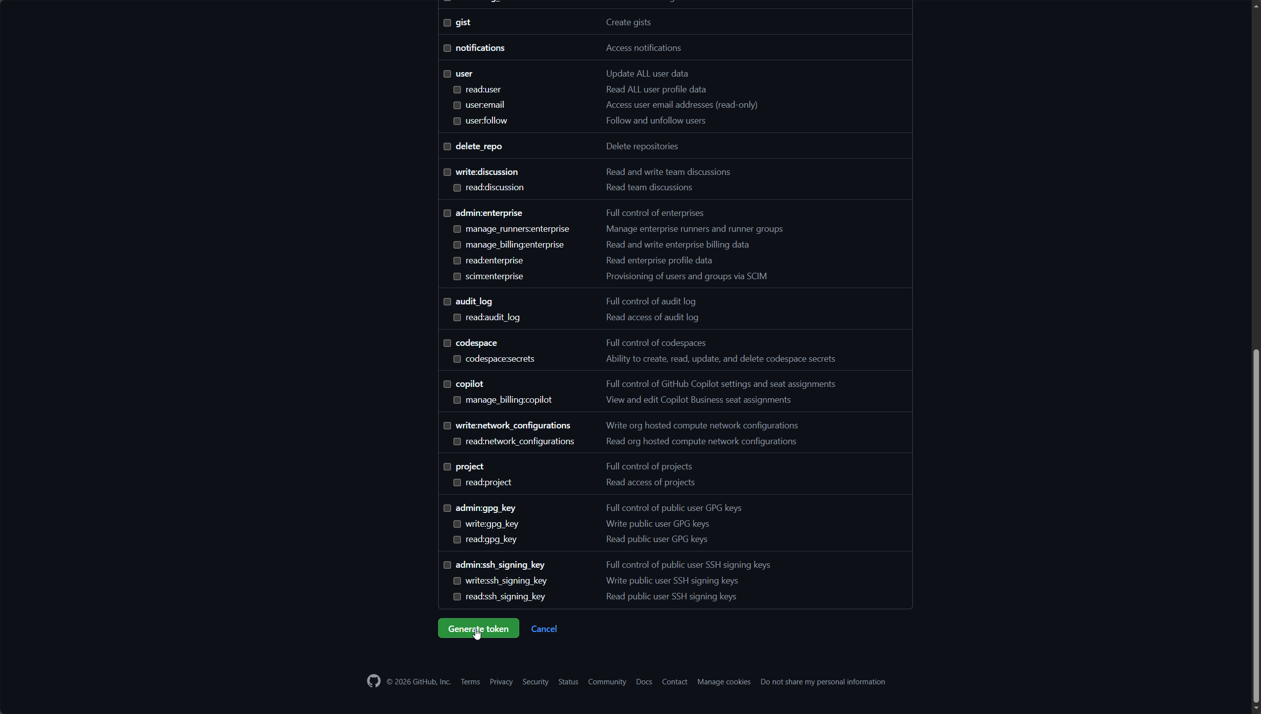Tick the delete_repo checkbox
Image resolution: width=1261 pixels, height=714 pixels.
[x=447, y=147]
